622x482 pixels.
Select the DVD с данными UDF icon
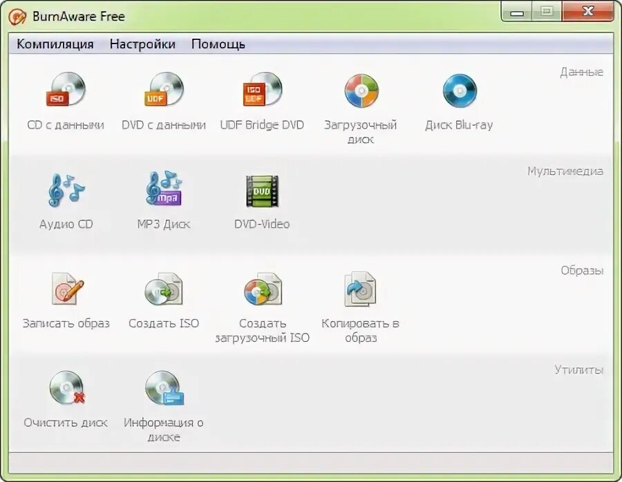click(x=164, y=89)
